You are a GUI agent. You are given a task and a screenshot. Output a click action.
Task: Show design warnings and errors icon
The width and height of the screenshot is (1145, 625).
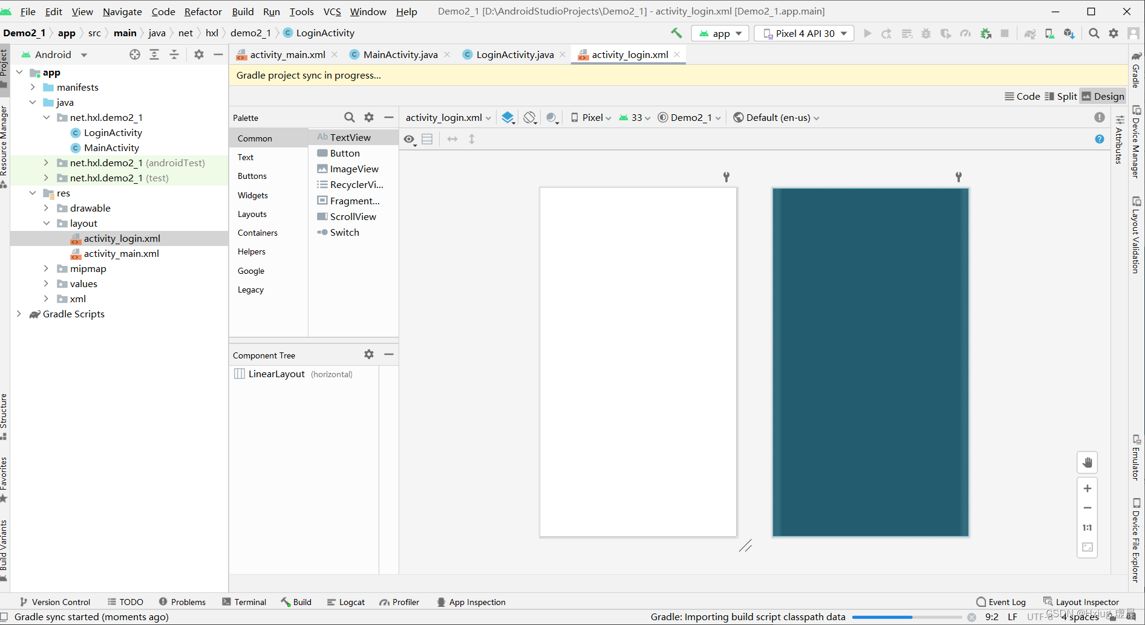coord(1100,117)
